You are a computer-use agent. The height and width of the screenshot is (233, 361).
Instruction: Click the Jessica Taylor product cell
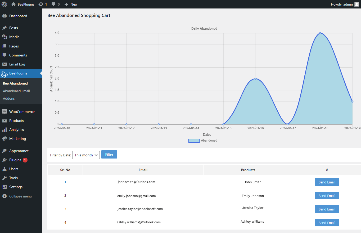[x=253, y=208]
